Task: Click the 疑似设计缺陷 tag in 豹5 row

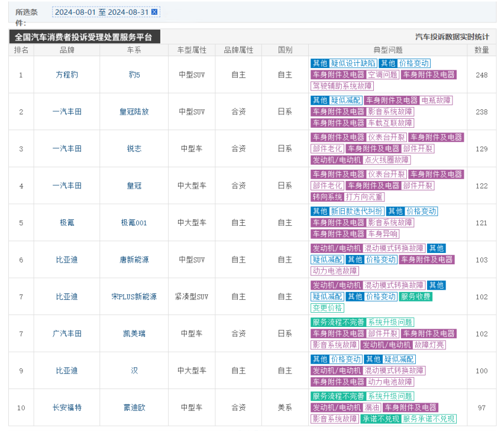Action: [x=353, y=63]
